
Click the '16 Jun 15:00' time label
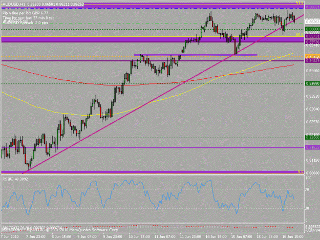click(x=293, y=236)
